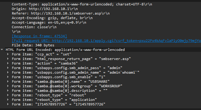The width and height of the screenshot is (201, 110).
Task: Expand reboot_type = "reboot" form item
Action: click(8, 95)
